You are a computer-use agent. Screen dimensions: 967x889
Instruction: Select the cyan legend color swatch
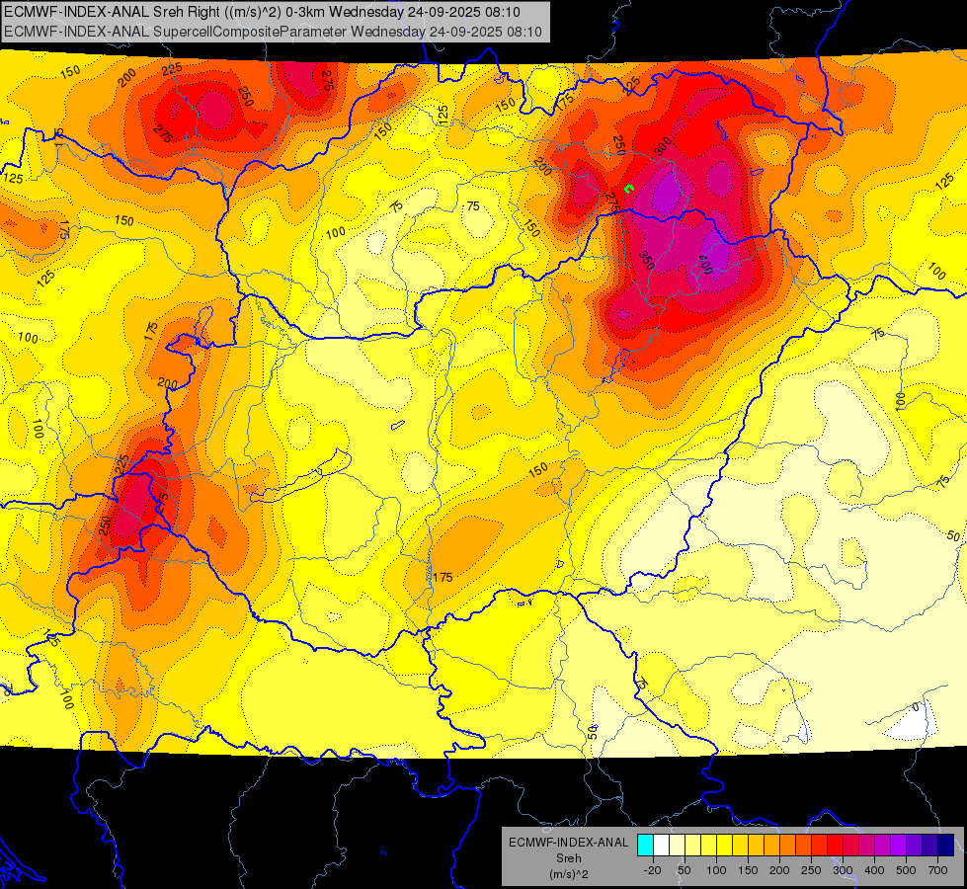point(645,846)
